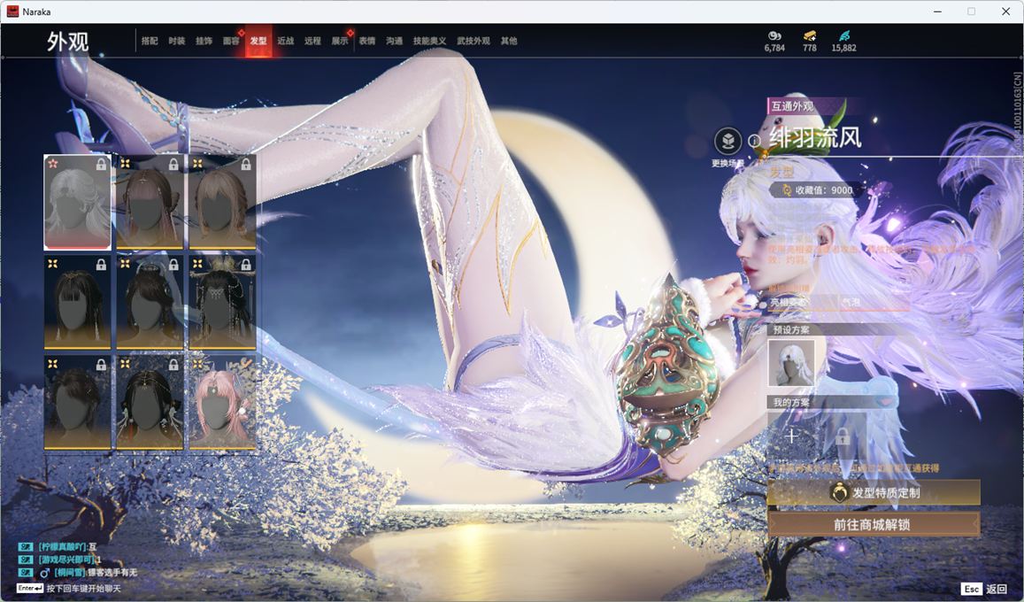1024x602 pixels.
Task: Add a new scheme with the plus icon
Action: tap(791, 436)
